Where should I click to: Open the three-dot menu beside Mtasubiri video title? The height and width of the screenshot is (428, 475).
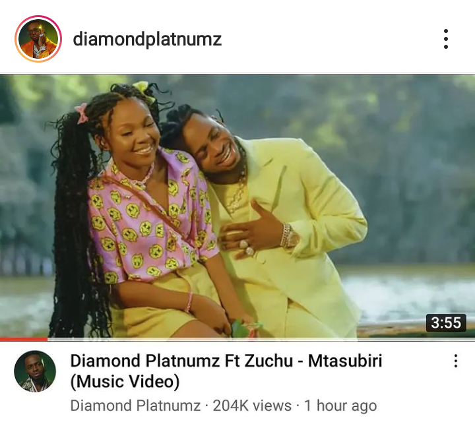pos(455,361)
